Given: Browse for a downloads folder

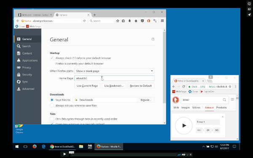Looking at the screenshot, I should coord(146,100).
